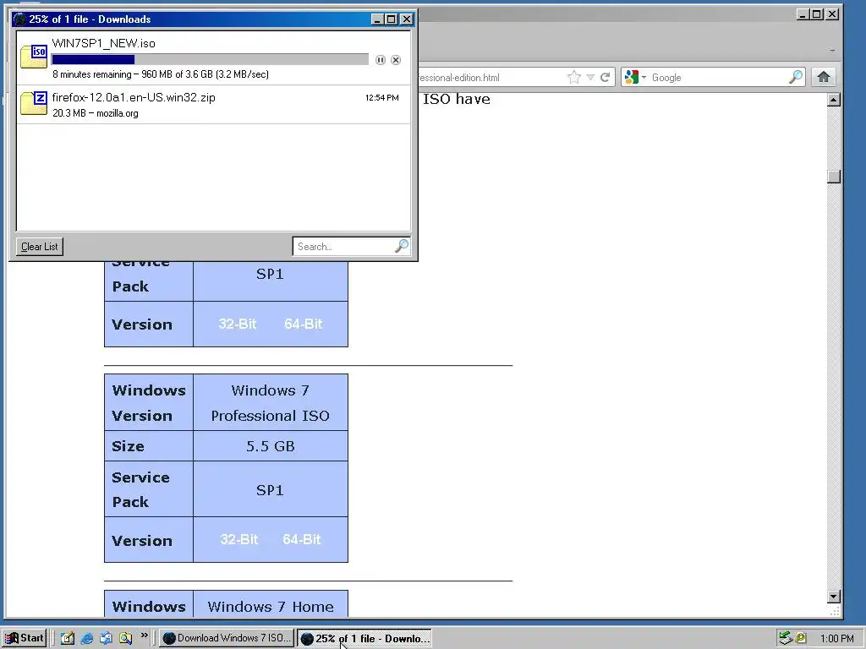Click the Google search bar magnifier
This screenshot has height=649, width=866.
click(796, 77)
